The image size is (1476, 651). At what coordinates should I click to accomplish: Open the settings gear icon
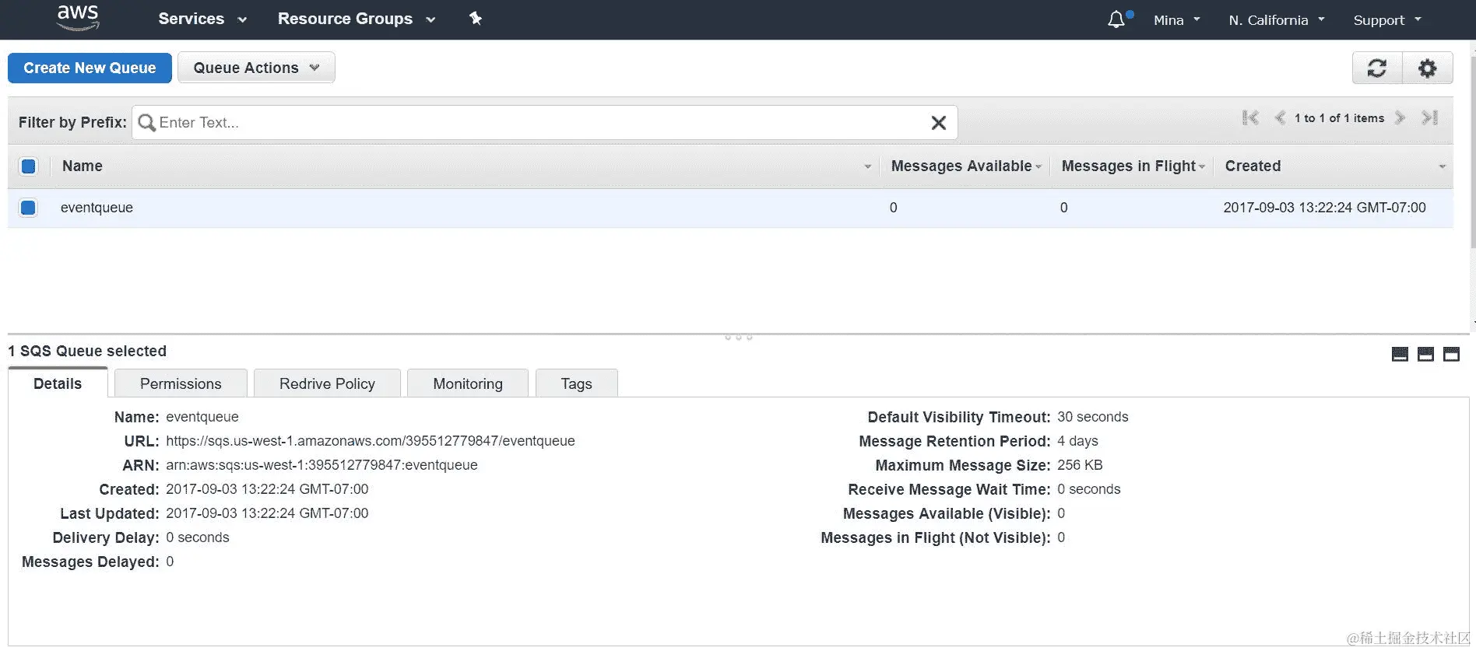pos(1427,68)
